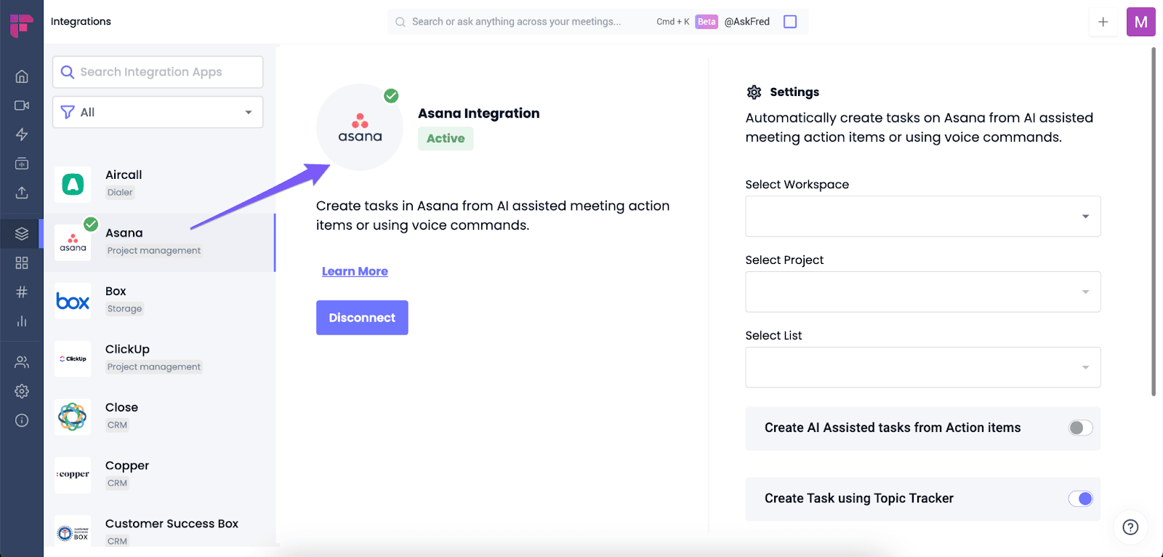Click the plus icon in top bar
1163x557 pixels.
pyautogui.click(x=1103, y=22)
